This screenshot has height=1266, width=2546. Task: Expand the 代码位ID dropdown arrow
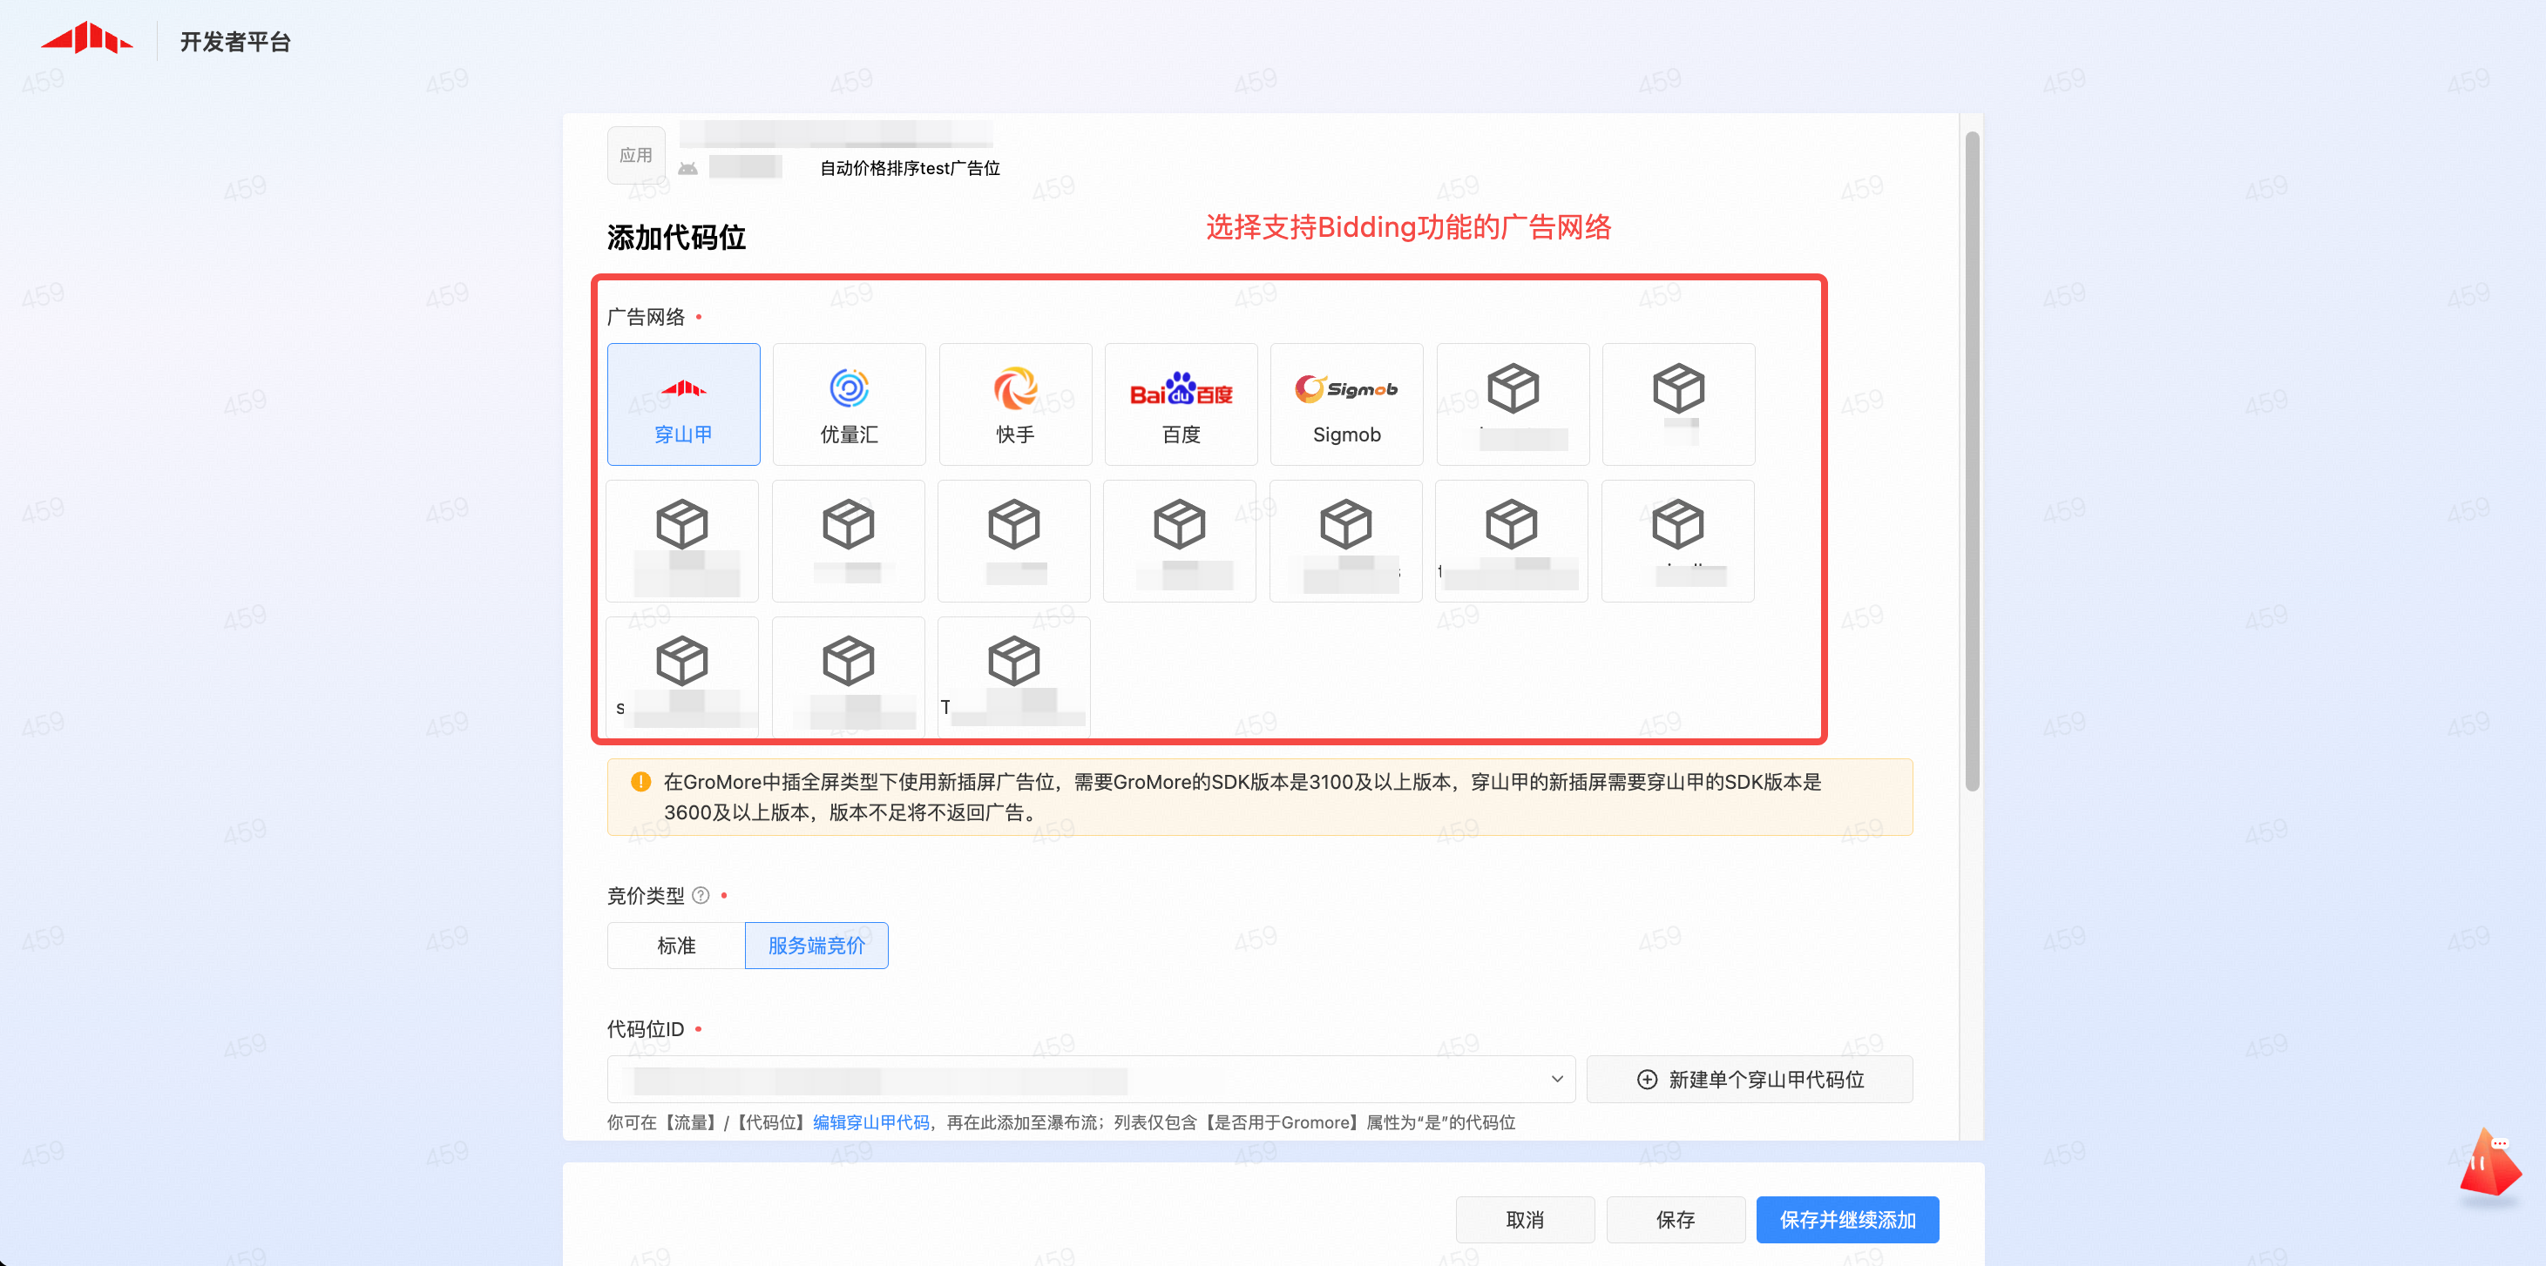coord(1557,1079)
